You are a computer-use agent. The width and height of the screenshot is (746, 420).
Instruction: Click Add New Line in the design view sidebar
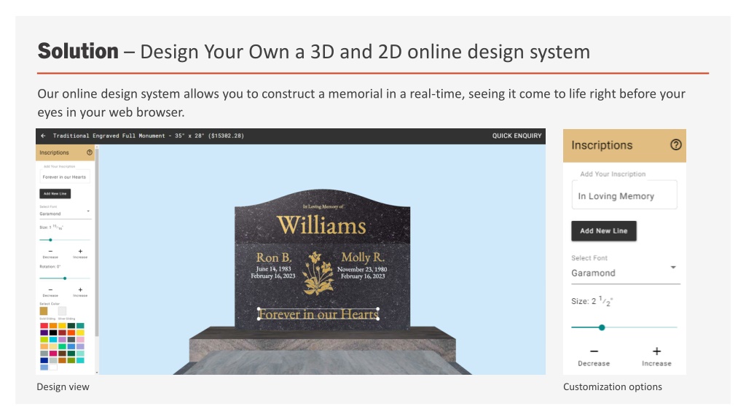(x=55, y=193)
